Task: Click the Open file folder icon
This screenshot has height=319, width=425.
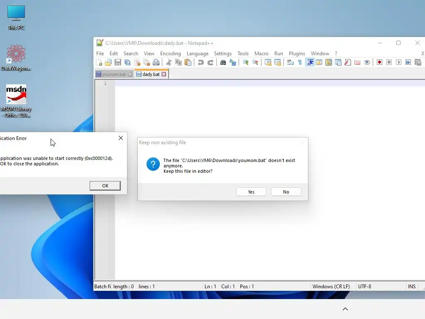Action: [x=108, y=62]
